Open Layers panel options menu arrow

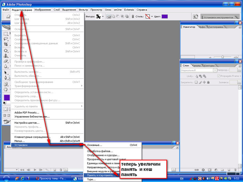pyautogui.click(x=240, y=66)
